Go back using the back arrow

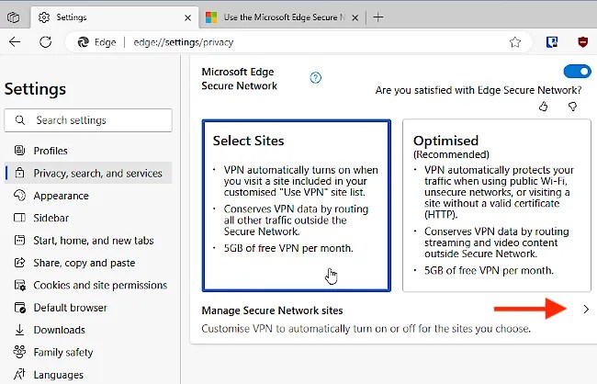click(x=15, y=42)
